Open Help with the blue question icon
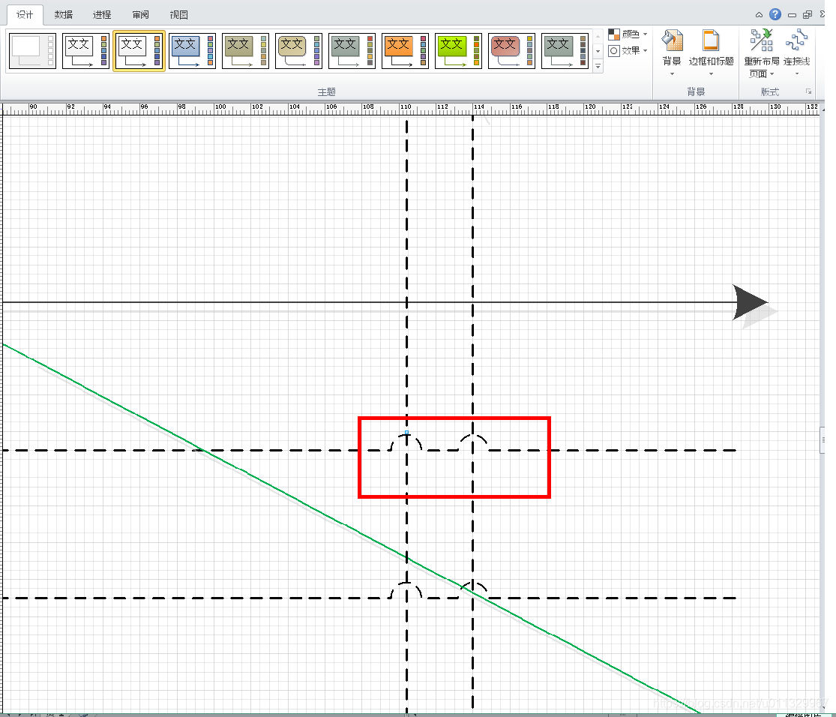The image size is (836, 717). pos(775,14)
